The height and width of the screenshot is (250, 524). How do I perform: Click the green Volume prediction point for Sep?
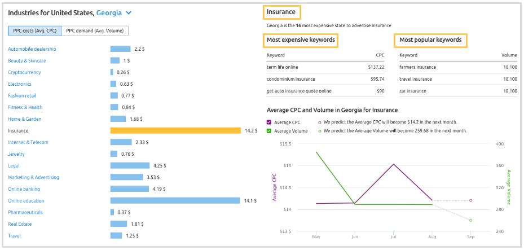(x=470, y=220)
